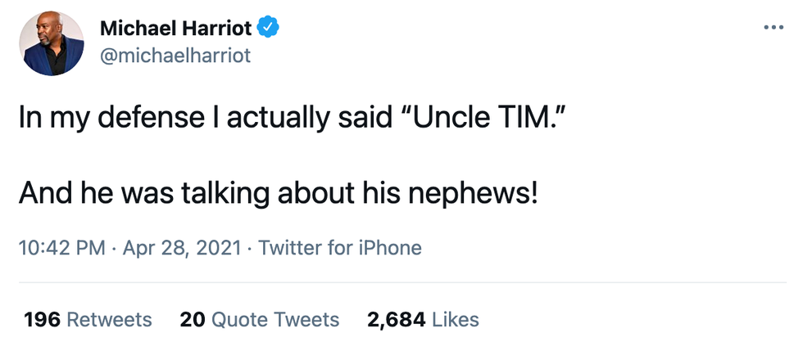View the 2,684 Likes list
This screenshot has height=351, width=803.
[x=423, y=319]
